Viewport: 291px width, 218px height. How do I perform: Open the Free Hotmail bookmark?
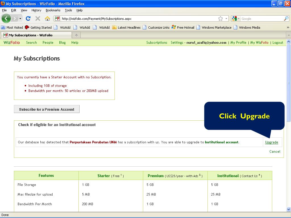183,28
